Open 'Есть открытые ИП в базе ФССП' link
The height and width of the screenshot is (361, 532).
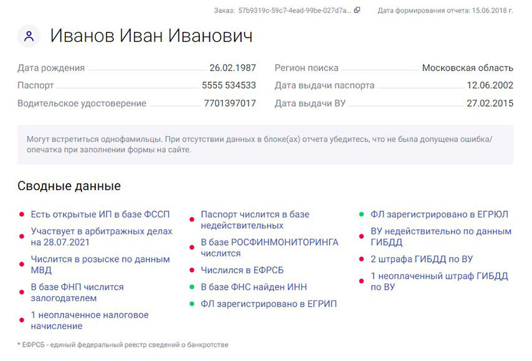click(100, 214)
